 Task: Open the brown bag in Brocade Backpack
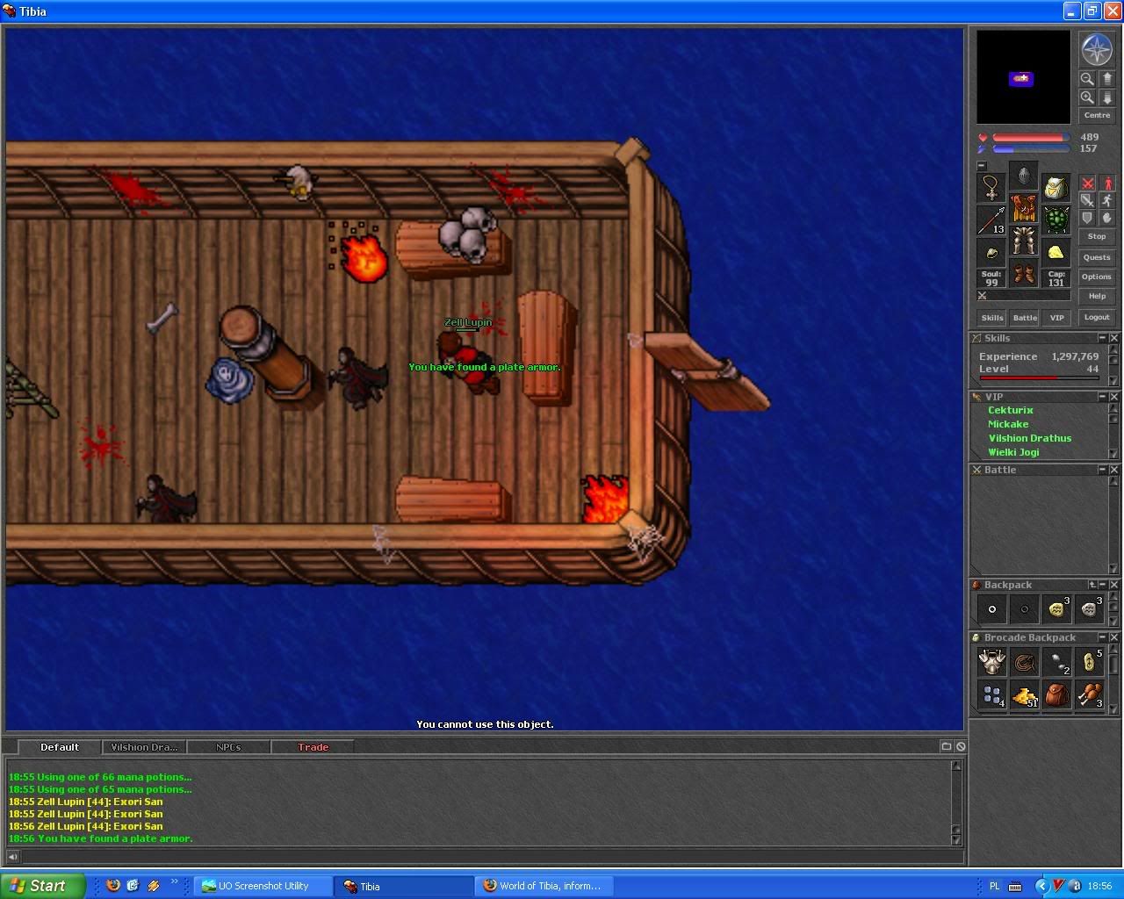[x=1056, y=695]
